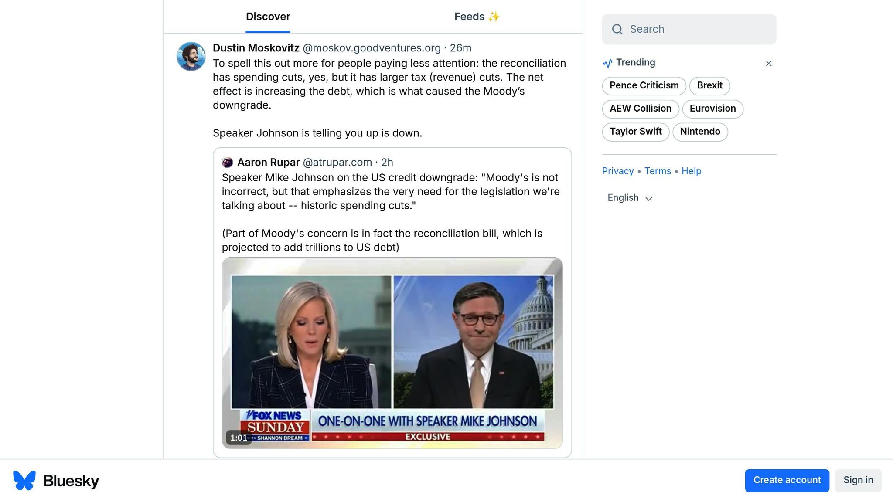The height and width of the screenshot is (502, 893).
Task: Switch to the Feeds tab
Action: pyautogui.click(x=469, y=17)
